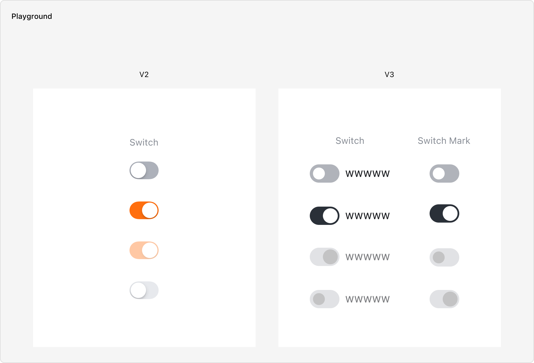
Task: Click the Switch heading in the V2 panel
Action: tap(144, 142)
